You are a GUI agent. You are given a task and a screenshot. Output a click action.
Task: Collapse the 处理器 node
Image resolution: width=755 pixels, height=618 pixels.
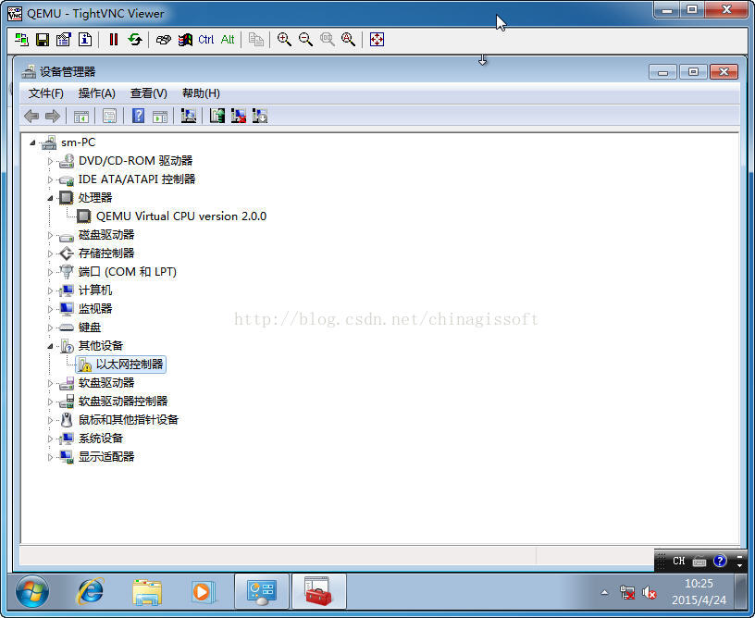click(50, 198)
